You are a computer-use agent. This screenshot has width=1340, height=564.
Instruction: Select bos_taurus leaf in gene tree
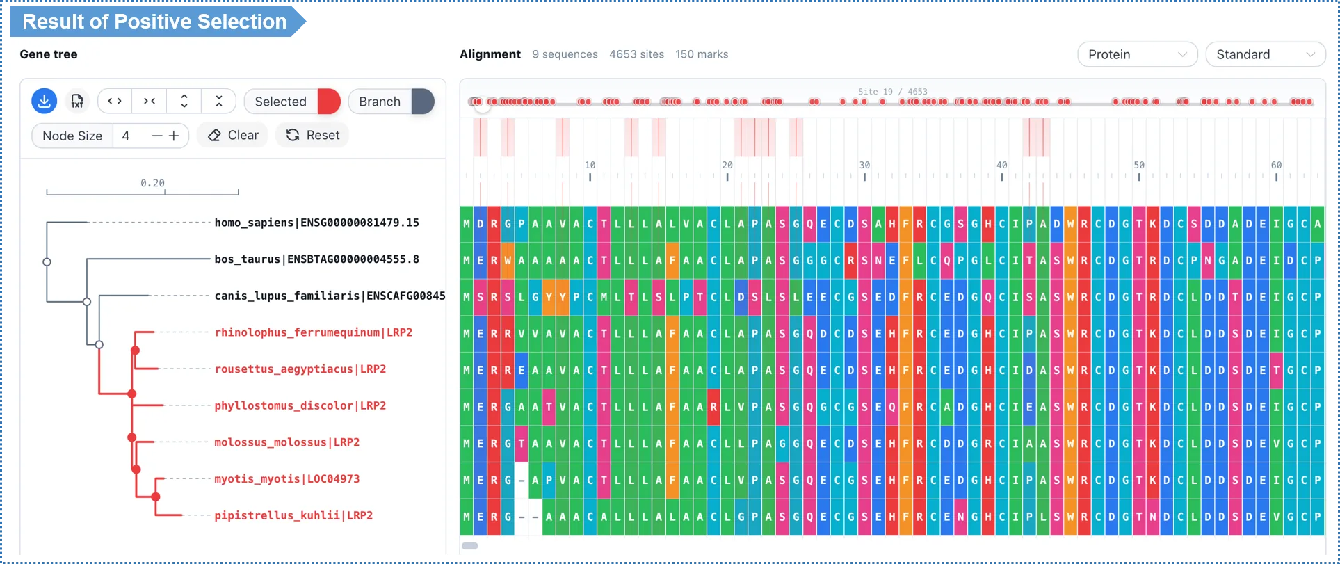[x=316, y=259]
